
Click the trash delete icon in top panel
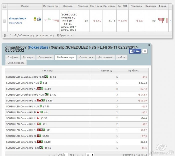[x=5, y=35]
